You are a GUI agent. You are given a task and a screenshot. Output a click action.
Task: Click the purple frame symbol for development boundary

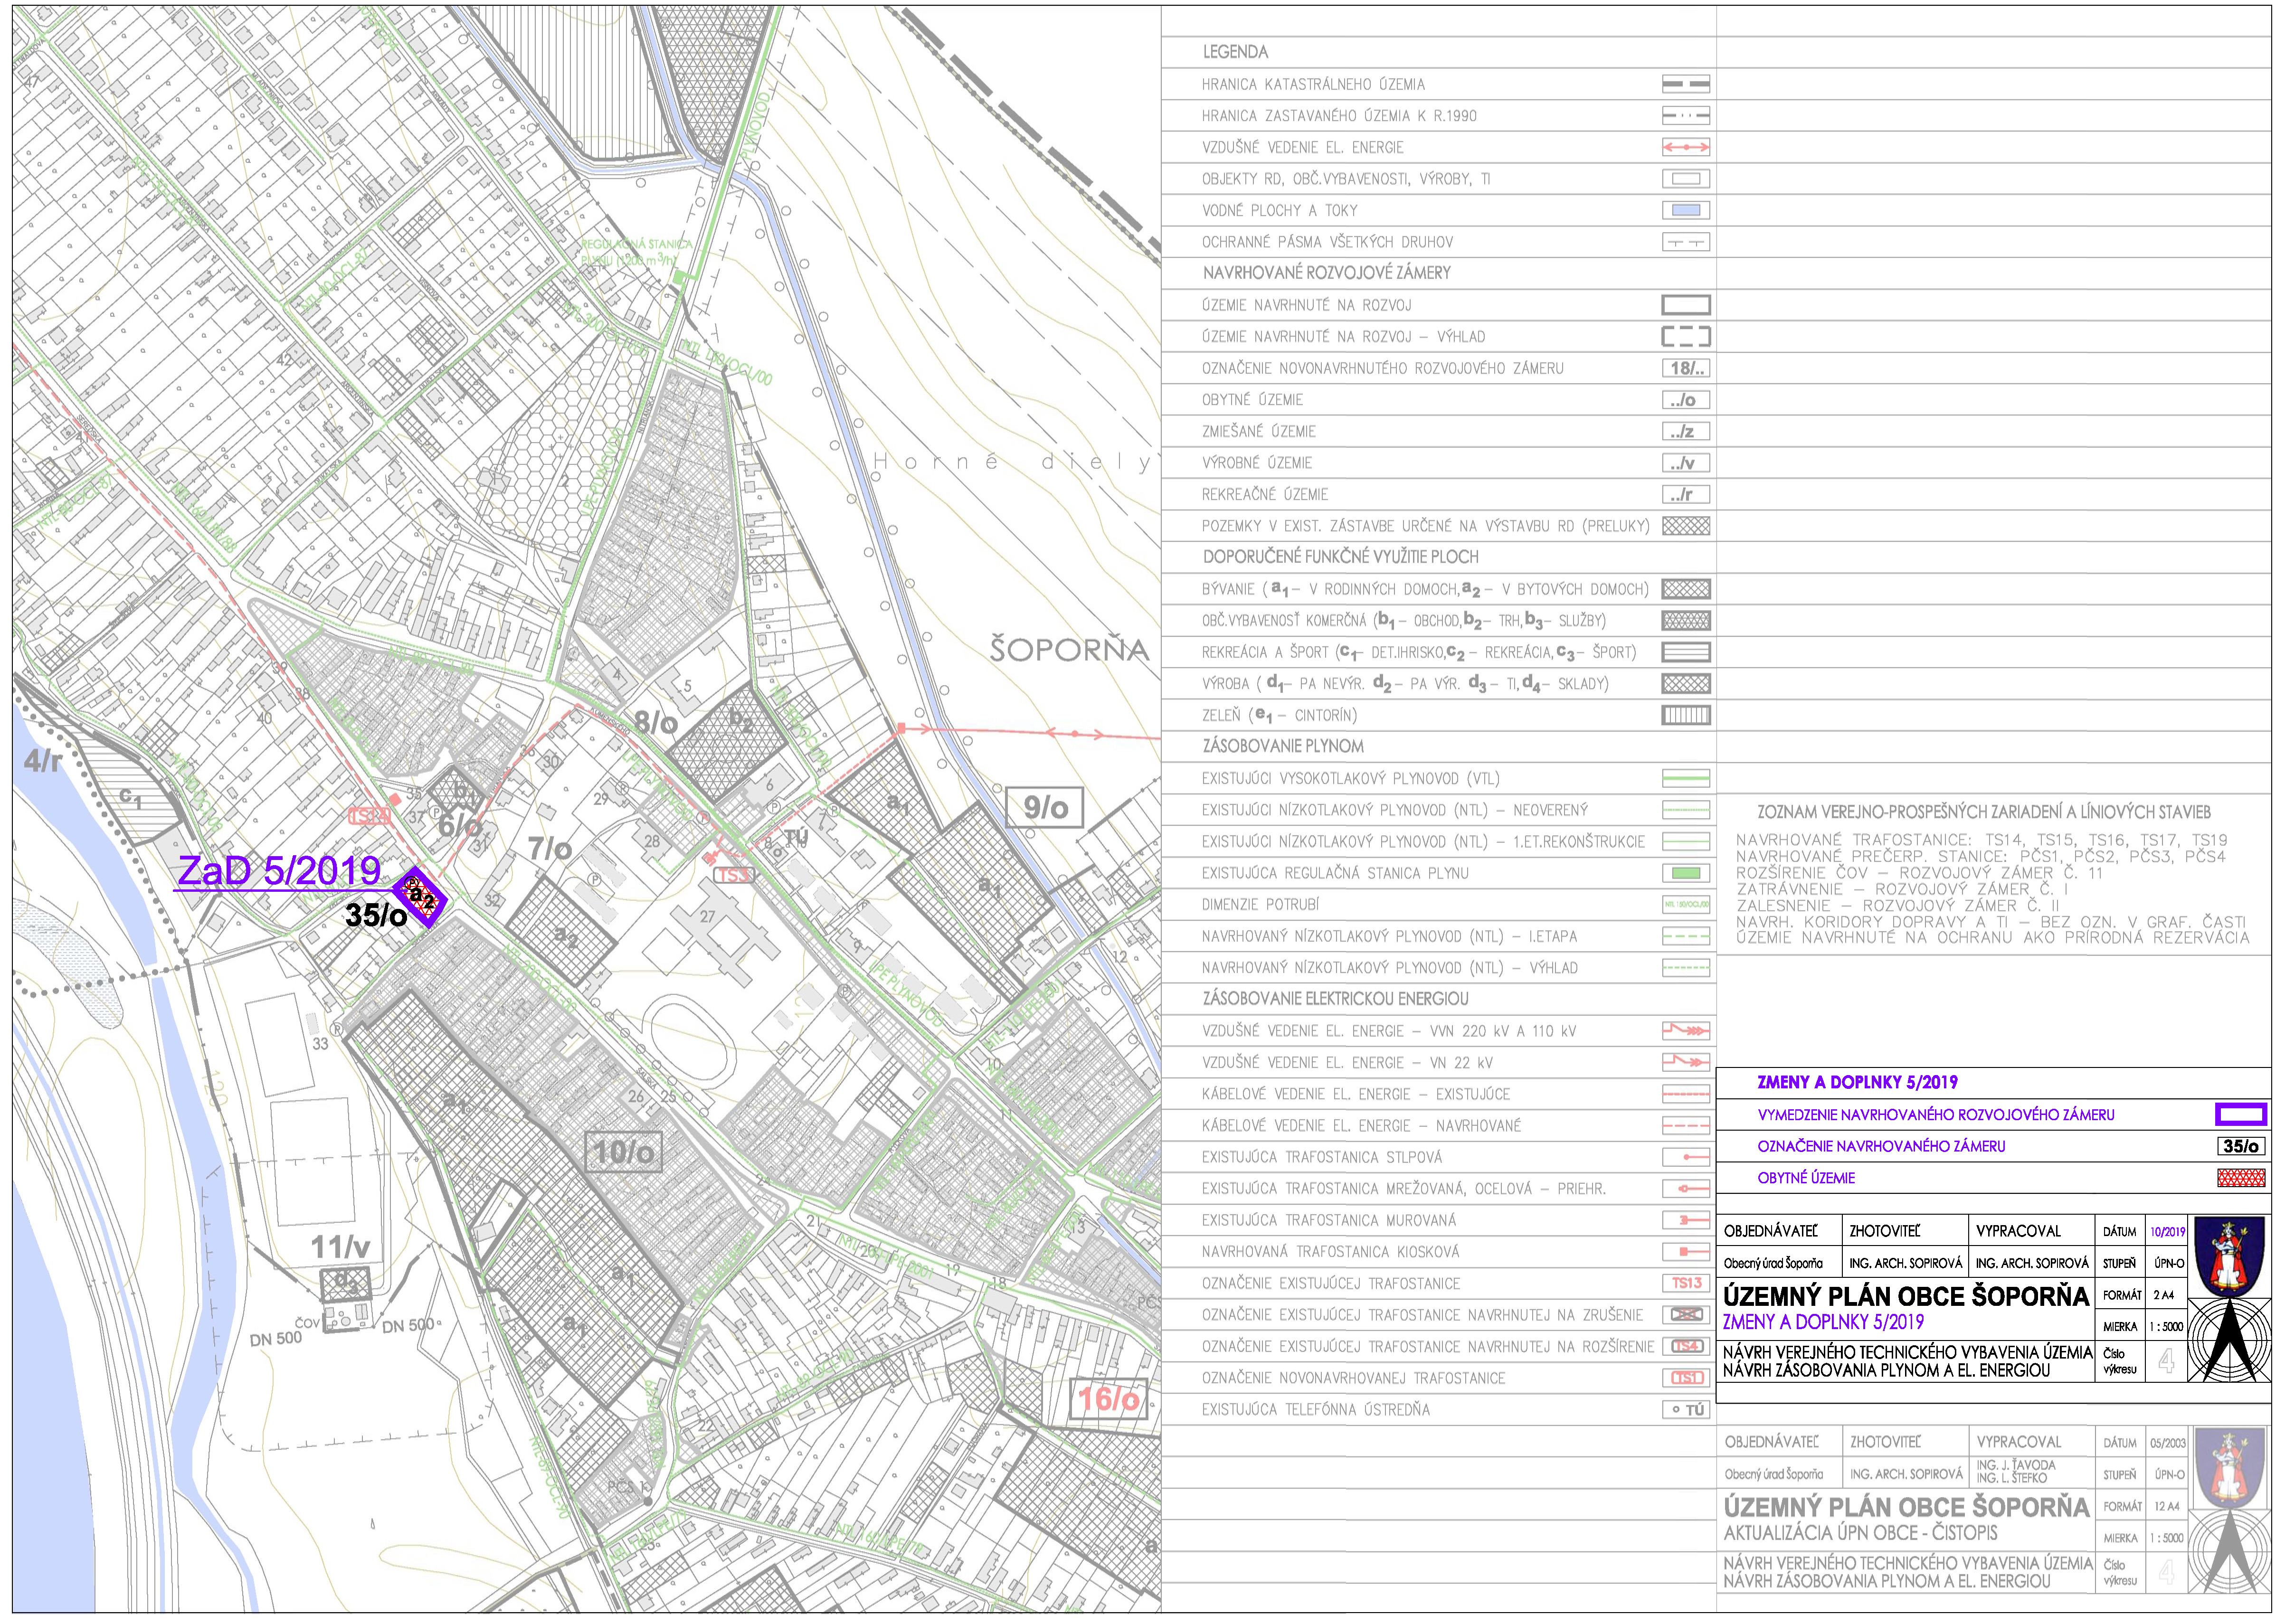tap(2240, 1114)
